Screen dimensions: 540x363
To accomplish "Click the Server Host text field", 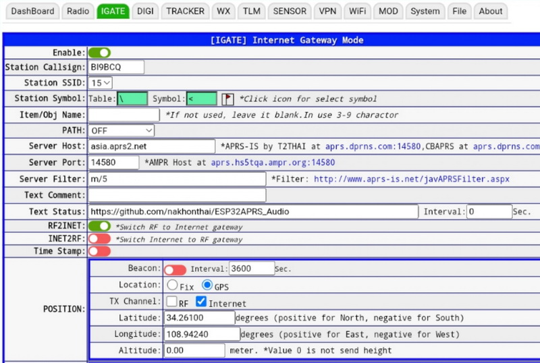I will [151, 146].
